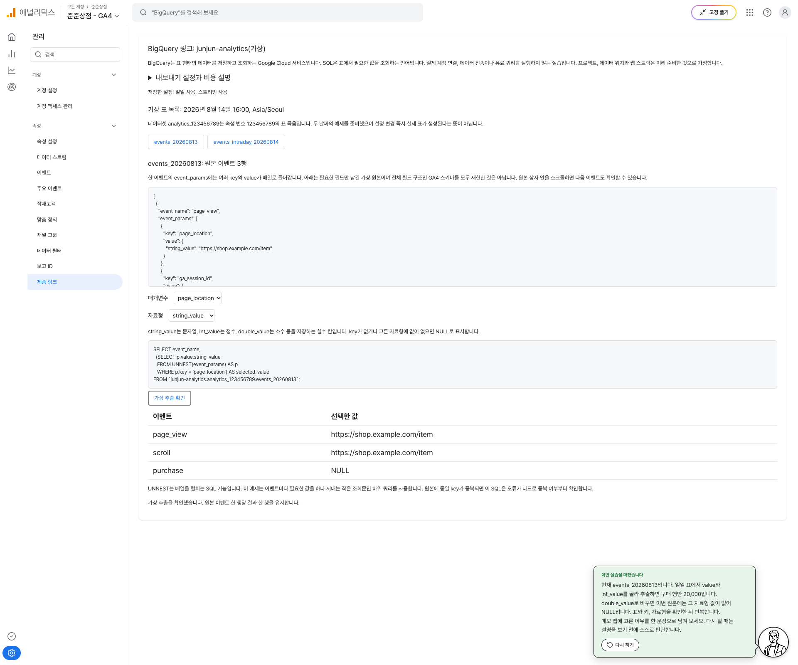Open the Home icon in left rail
Image resolution: width=798 pixels, height=665 pixels.
click(12, 37)
